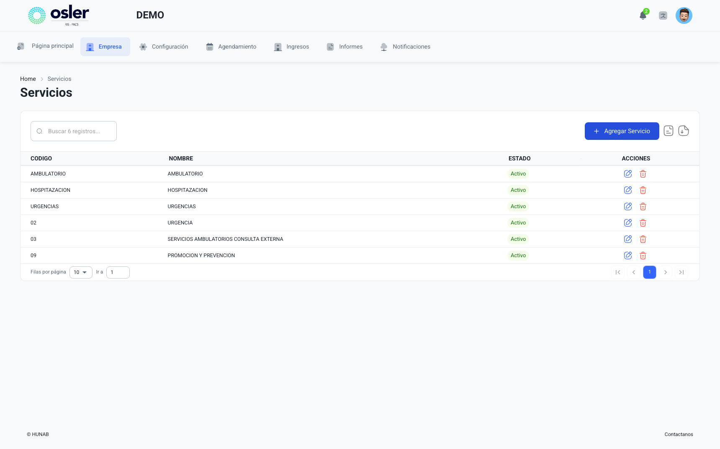Open the user avatar profile menu
This screenshot has height=449, width=720.
click(x=684, y=15)
